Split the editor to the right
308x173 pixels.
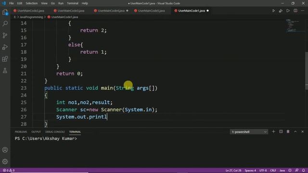[295, 11]
